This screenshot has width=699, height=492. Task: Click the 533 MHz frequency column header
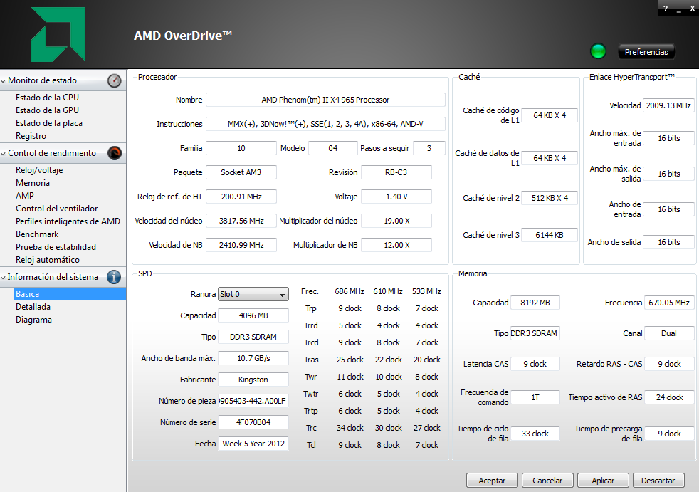click(x=426, y=291)
